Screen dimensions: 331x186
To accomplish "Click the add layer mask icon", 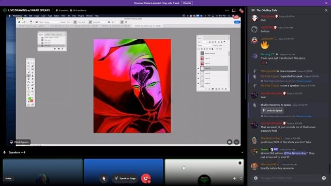I will pyautogui.click(x=213, y=89).
